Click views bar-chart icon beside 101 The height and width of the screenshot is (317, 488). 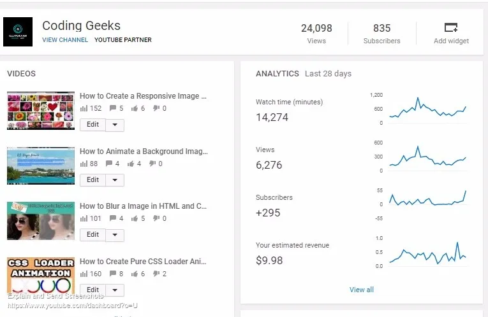click(x=84, y=218)
